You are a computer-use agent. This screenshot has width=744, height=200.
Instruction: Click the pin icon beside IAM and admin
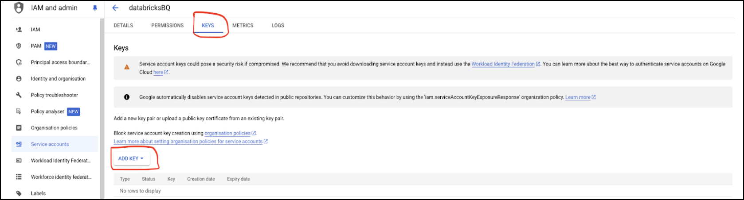pos(95,8)
